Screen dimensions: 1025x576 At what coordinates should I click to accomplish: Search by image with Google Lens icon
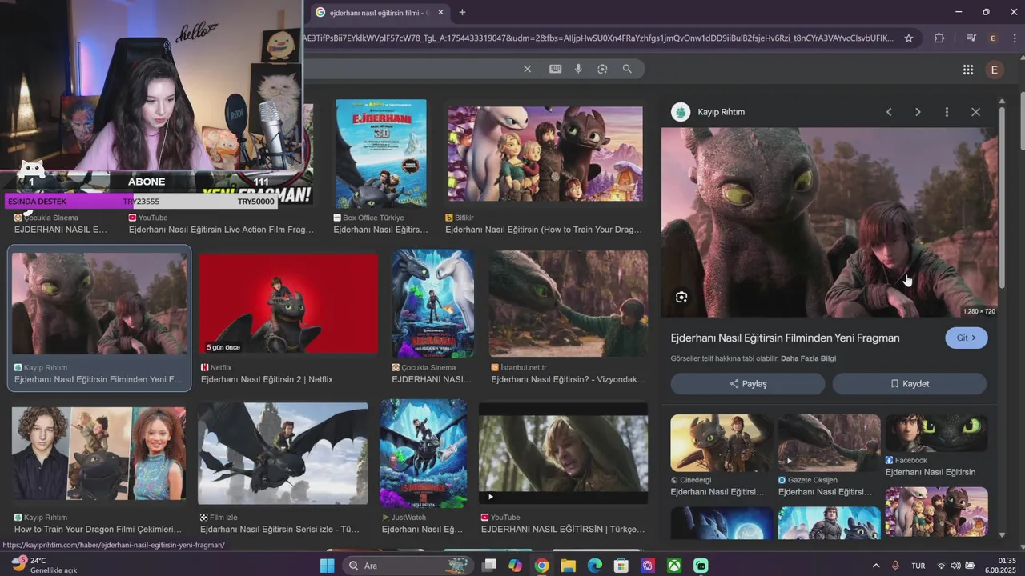coord(602,69)
